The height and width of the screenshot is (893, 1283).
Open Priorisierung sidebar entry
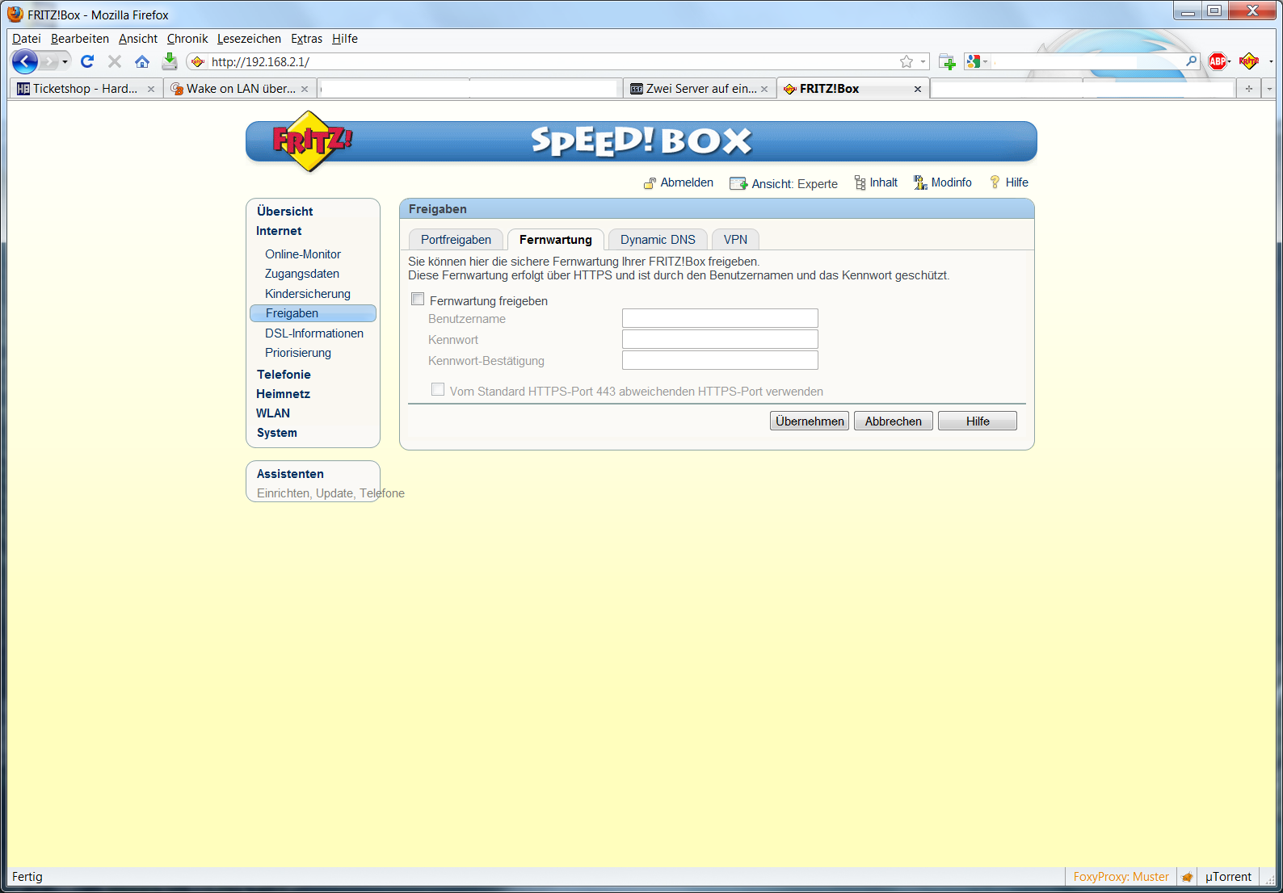(298, 353)
